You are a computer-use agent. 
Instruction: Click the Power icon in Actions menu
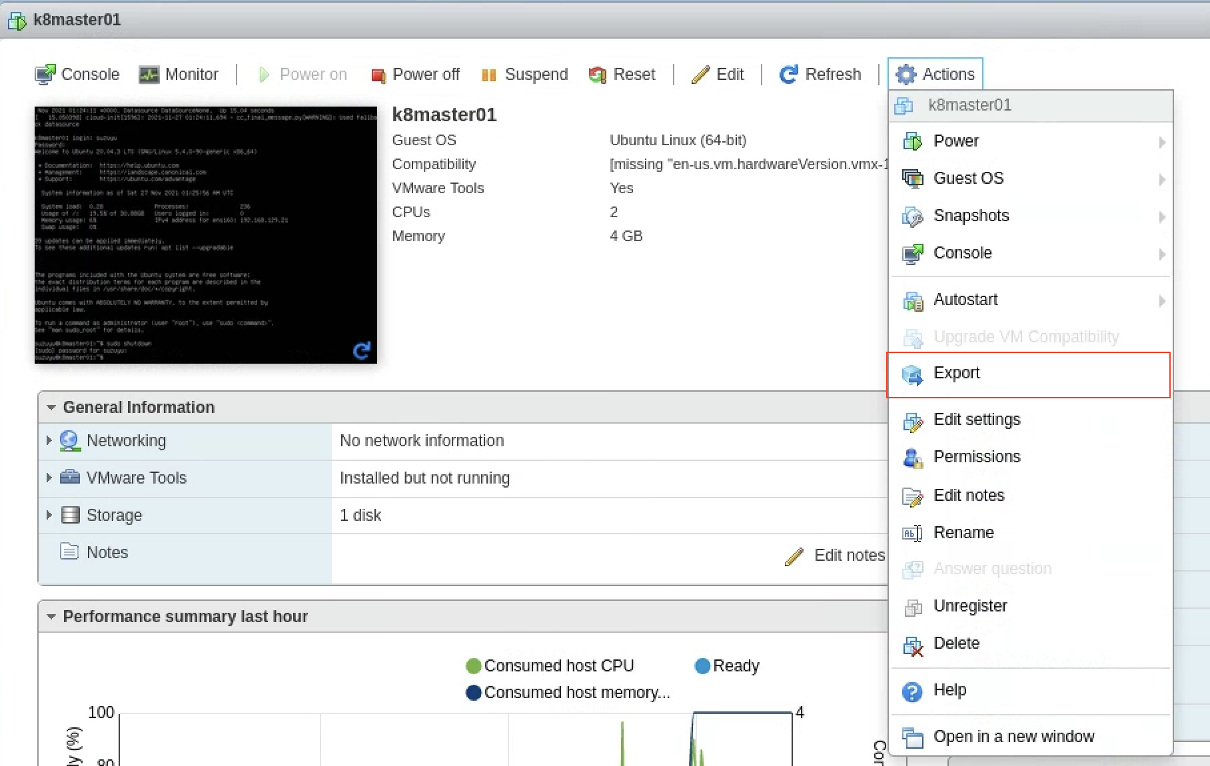tap(912, 141)
